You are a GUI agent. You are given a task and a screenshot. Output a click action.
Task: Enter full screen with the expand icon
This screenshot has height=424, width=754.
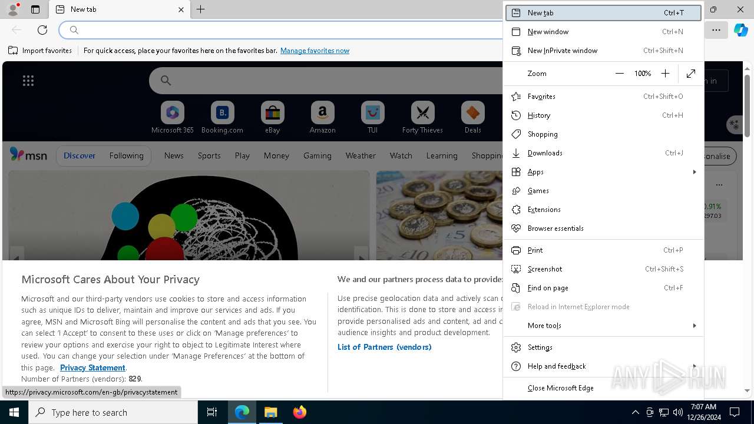[691, 74]
